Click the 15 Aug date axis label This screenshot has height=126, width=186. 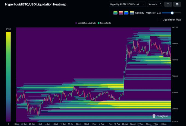coord(117,124)
